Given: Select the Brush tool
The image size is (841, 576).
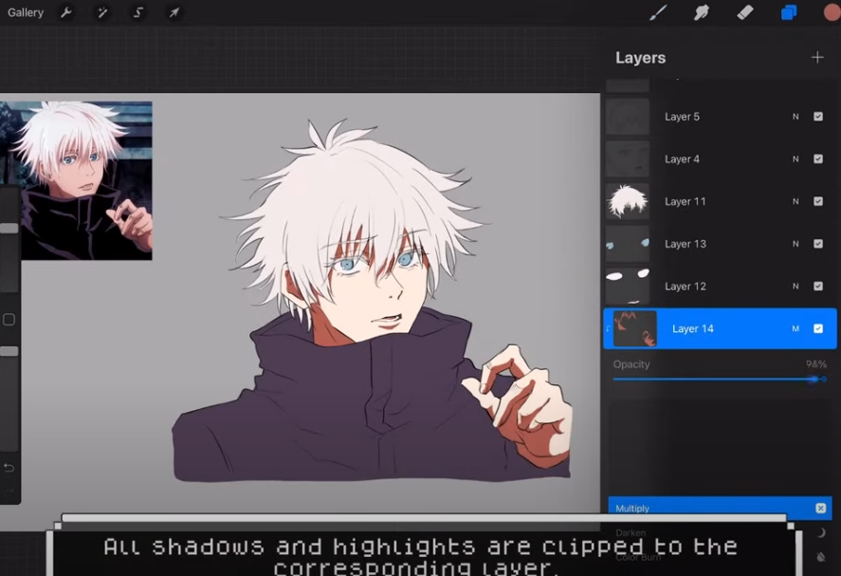Looking at the screenshot, I should point(658,12).
